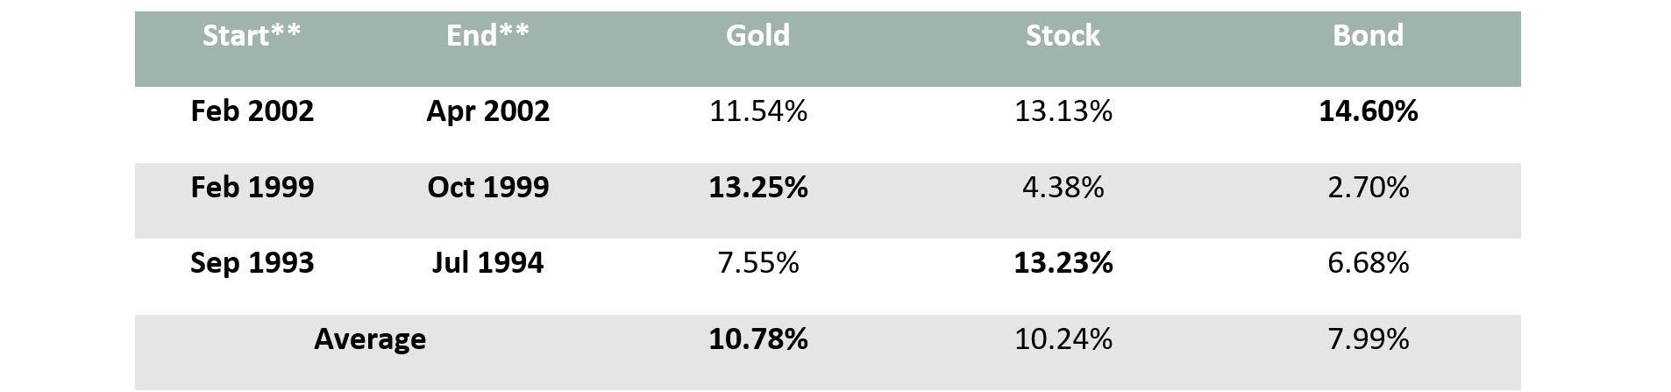1671x392 pixels.
Task: Click the bold 14.60% bond value
Action: coord(1368,111)
